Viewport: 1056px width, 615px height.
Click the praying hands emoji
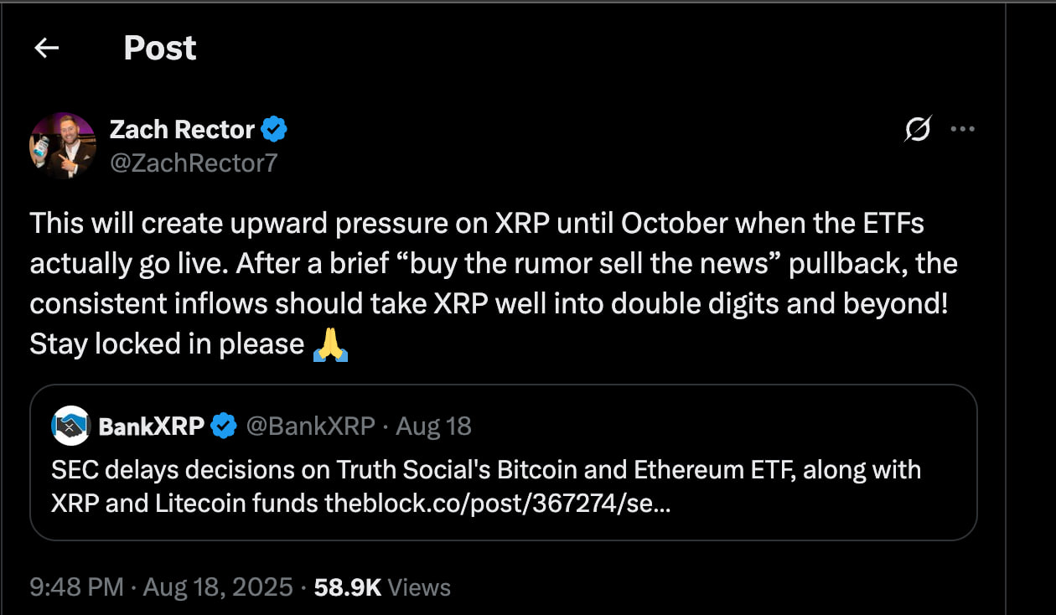[330, 344]
